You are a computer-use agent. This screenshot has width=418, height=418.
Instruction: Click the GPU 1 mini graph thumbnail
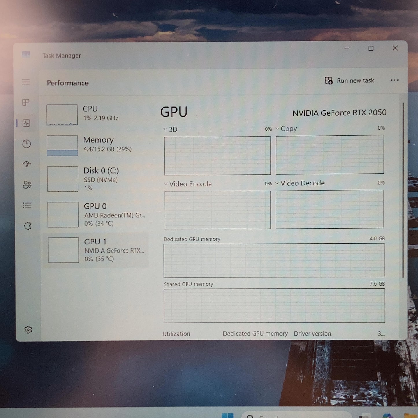pyautogui.click(x=63, y=250)
